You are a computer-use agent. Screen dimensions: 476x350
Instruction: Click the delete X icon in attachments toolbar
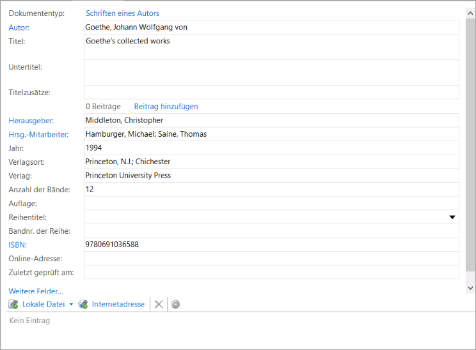click(x=159, y=304)
